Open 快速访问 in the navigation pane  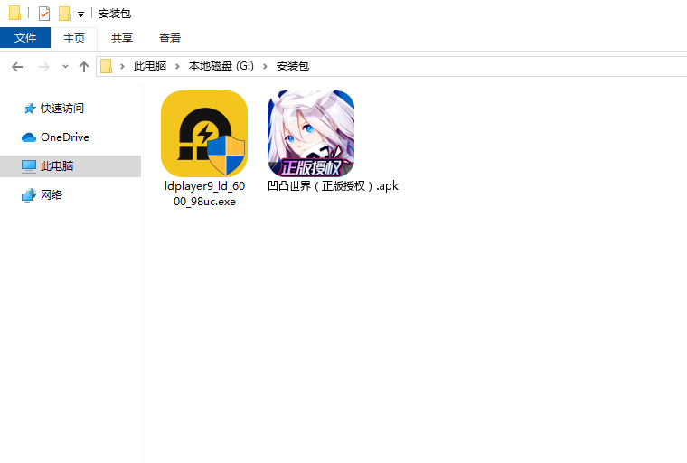(62, 108)
